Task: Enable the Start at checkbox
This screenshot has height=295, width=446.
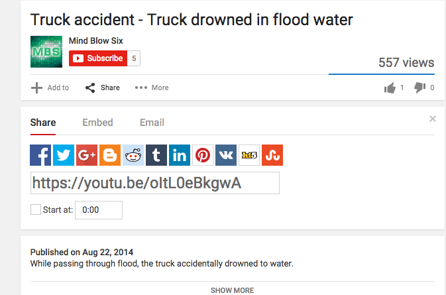Action: tap(36, 210)
